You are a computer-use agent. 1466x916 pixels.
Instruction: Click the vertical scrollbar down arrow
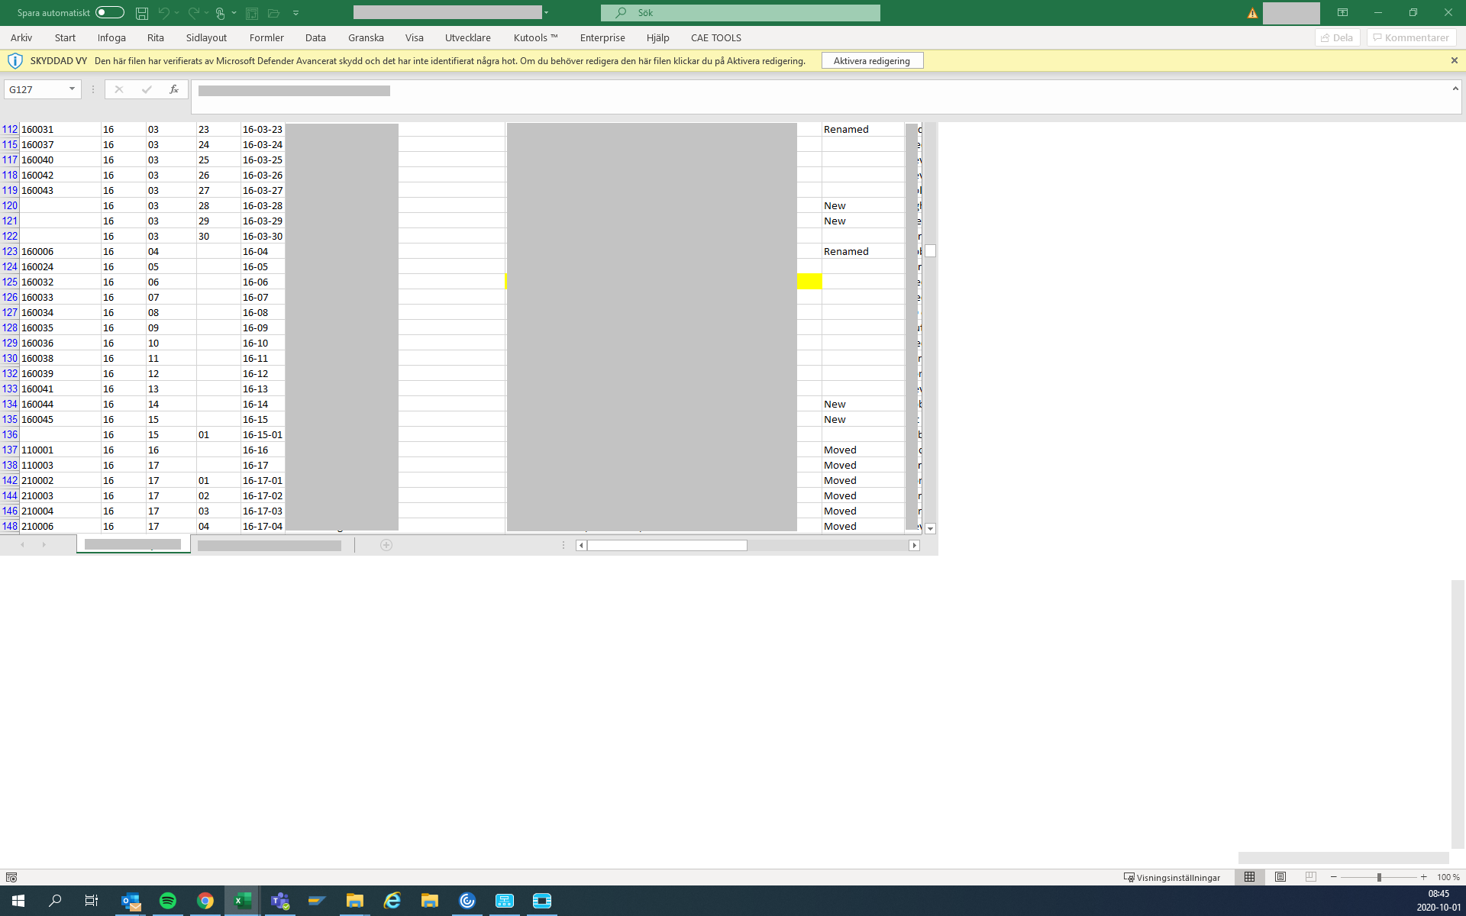click(930, 528)
